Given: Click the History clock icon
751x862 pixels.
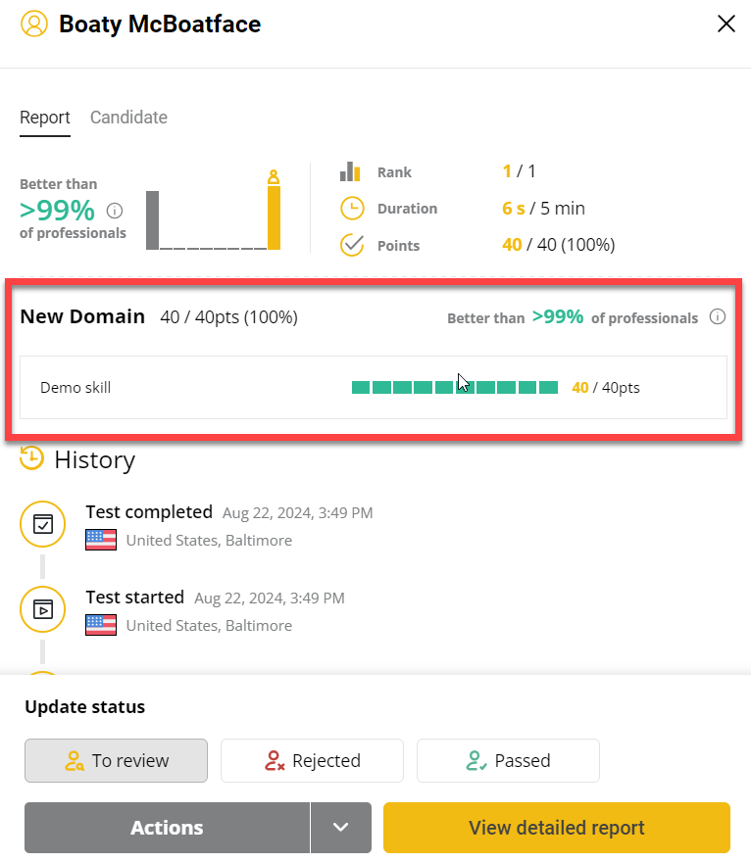Looking at the screenshot, I should [32, 458].
